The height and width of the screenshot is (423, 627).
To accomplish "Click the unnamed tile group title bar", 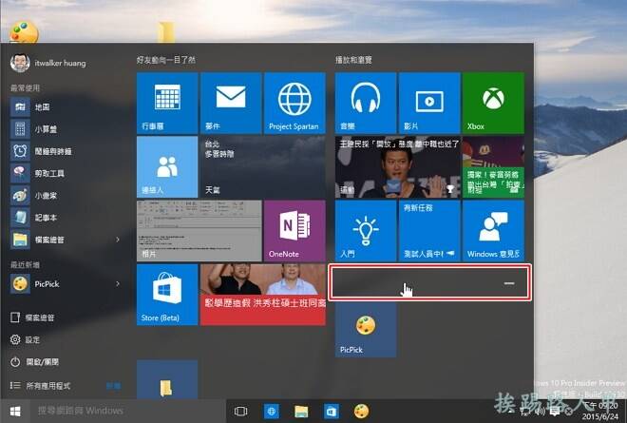I will tap(429, 282).
